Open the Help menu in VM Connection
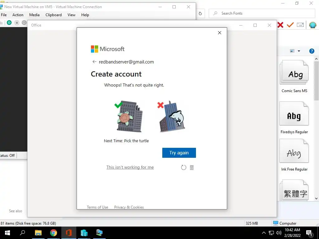319x239 pixels. pos(85,15)
